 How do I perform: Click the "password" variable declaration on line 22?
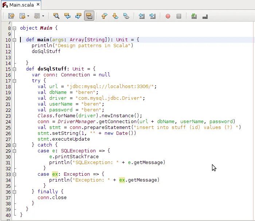[x=61, y=110]
